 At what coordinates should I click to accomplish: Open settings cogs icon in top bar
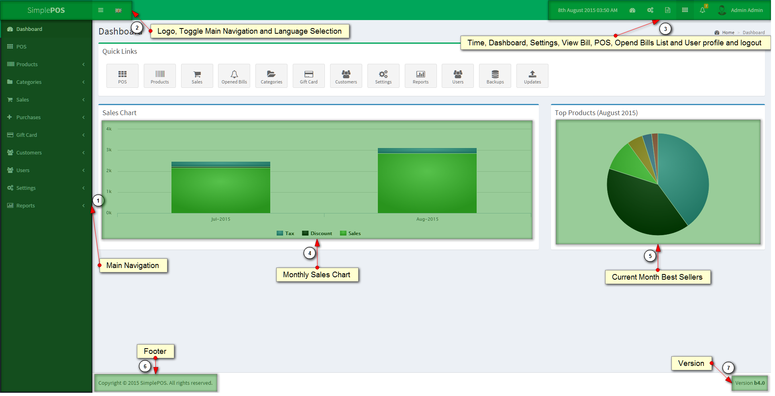pos(650,10)
